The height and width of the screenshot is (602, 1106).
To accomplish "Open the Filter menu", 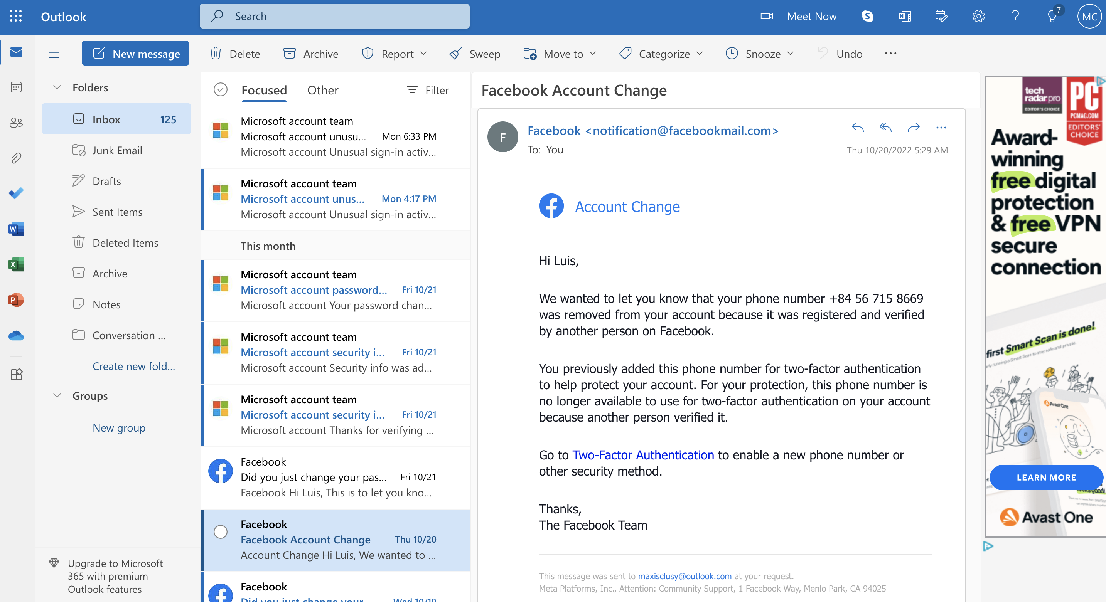I will [428, 90].
